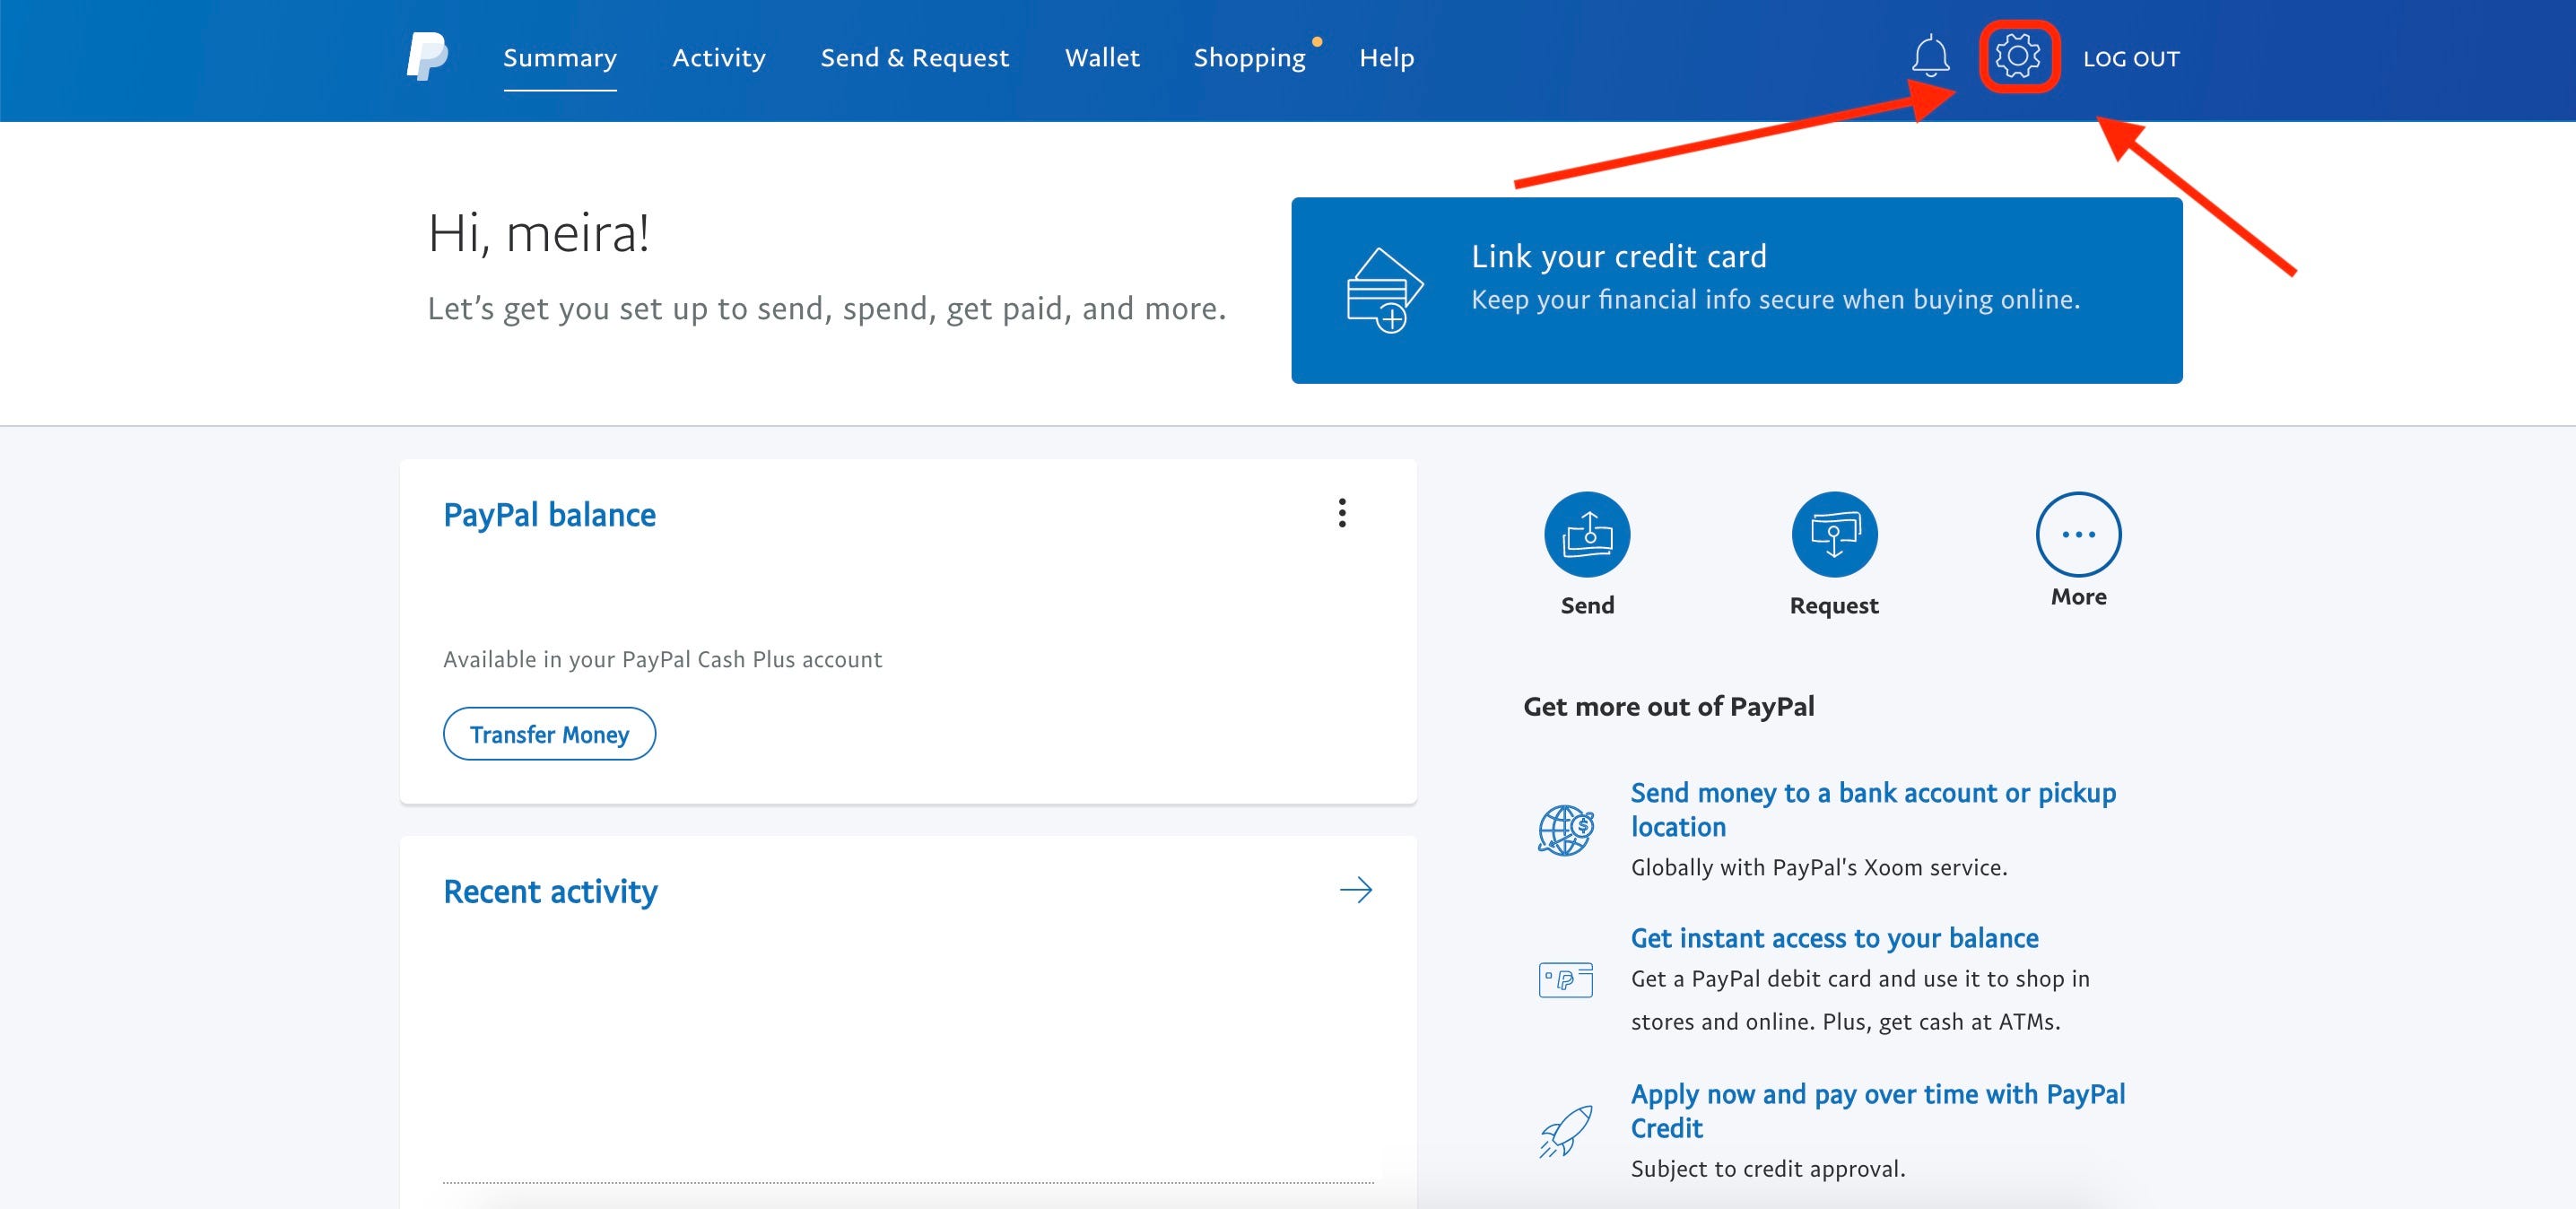Click the PayPal debit card icon
Viewport: 2576px width, 1209px height.
1566,979
